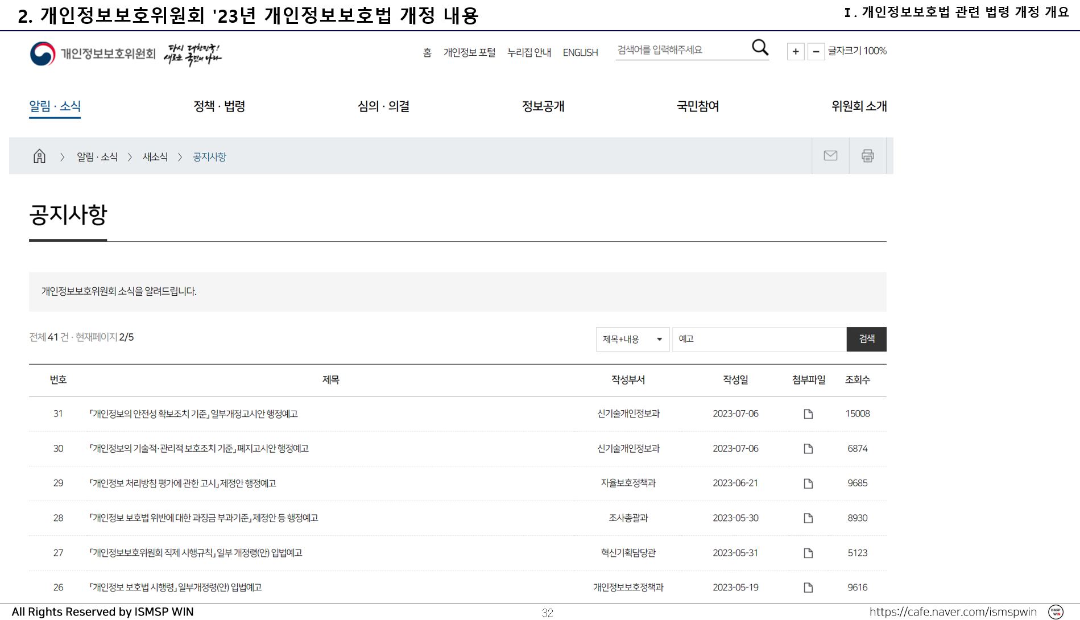Increase font size with plus button

[x=796, y=51]
